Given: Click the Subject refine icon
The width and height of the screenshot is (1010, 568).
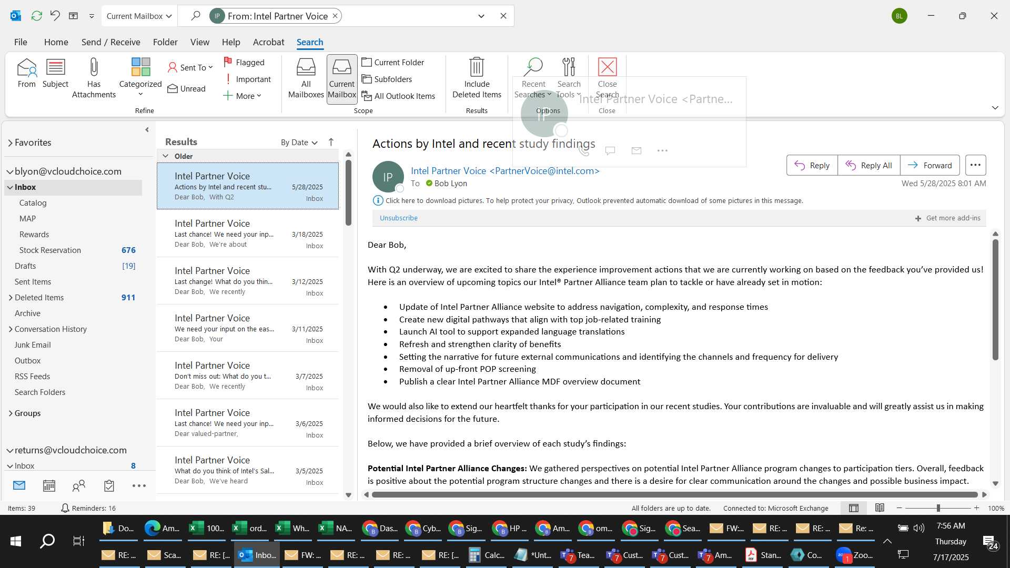Looking at the screenshot, I should click(x=55, y=74).
